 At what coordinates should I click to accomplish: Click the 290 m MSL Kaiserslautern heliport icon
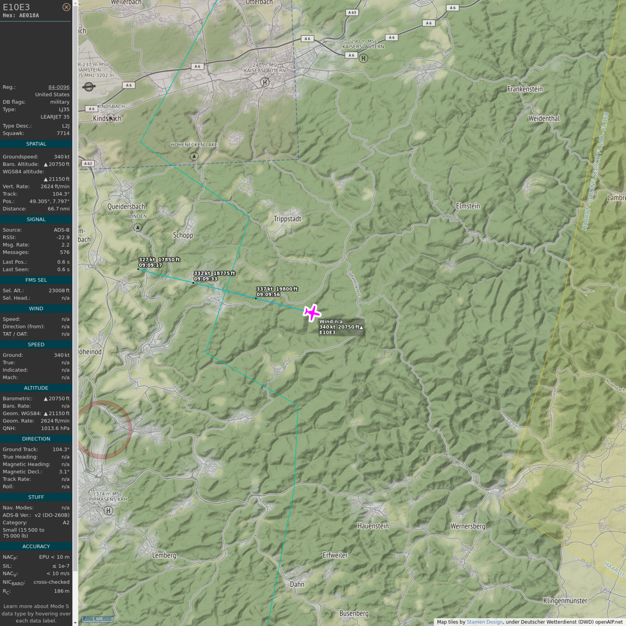pos(363,58)
